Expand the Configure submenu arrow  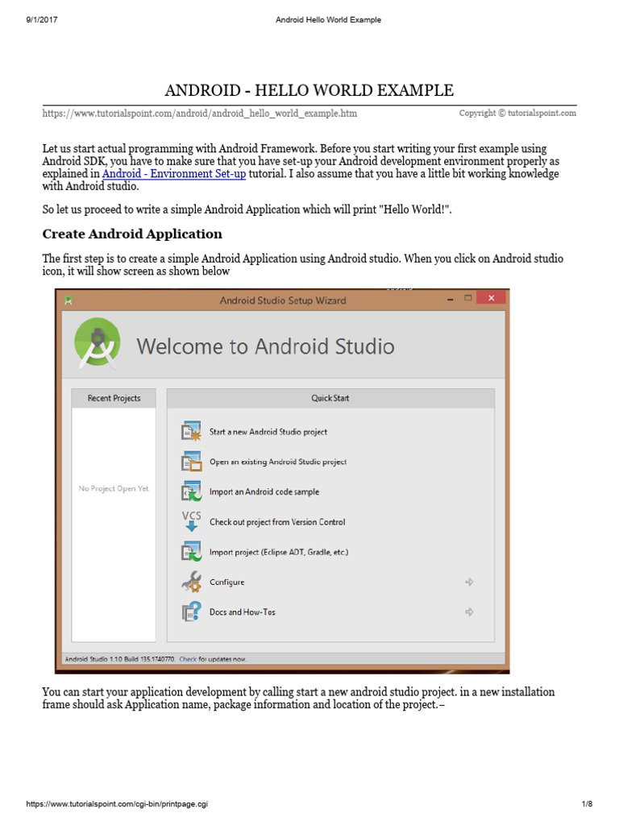tap(469, 582)
